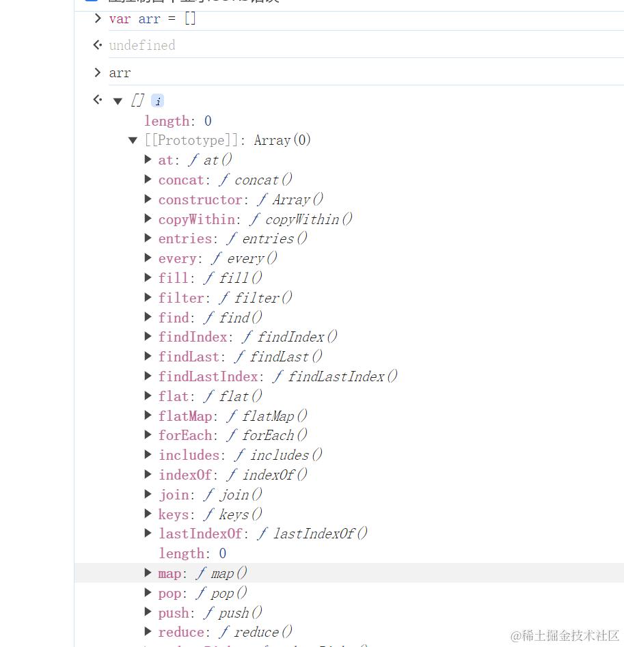
Task: Select the 'var arr = []' input line
Action: [152, 19]
